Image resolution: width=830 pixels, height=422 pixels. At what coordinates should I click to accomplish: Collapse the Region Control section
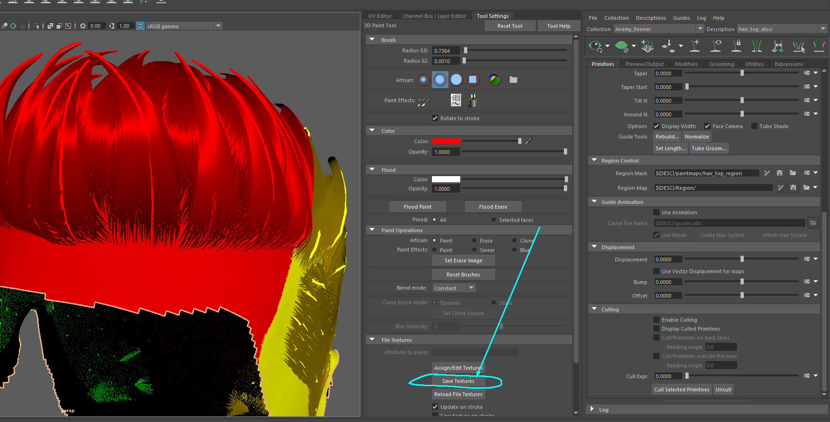[594, 161]
